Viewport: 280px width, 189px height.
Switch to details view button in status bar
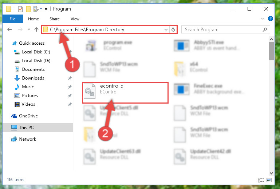tap(261, 180)
